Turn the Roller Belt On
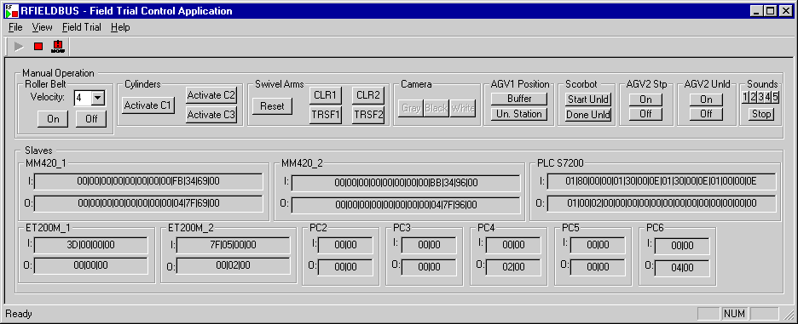Viewport: 798px width, 324px height. tap(53, 119)
